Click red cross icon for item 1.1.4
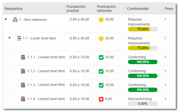The image size is (179, 112). click(101, 99)
